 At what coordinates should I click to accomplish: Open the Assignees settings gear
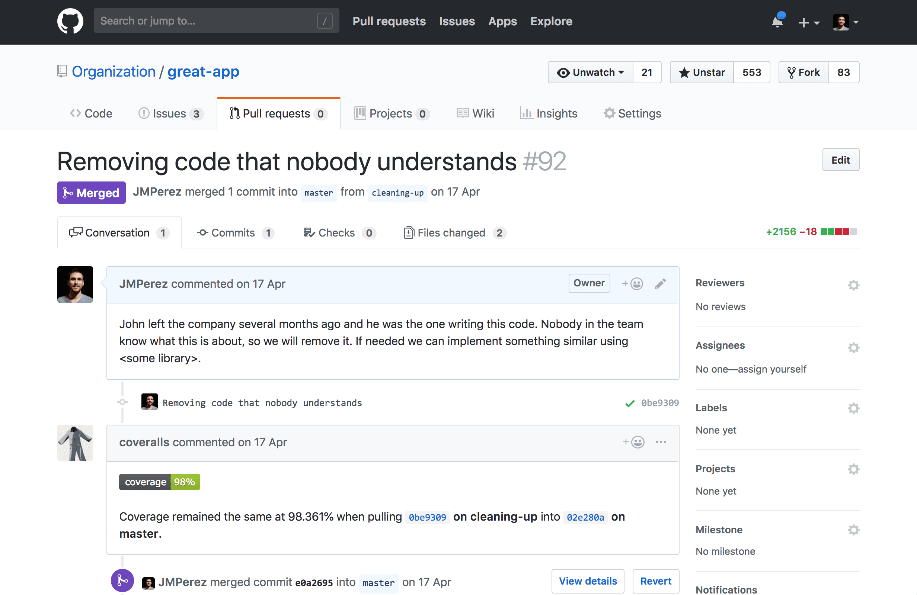[x=853, y=347]
